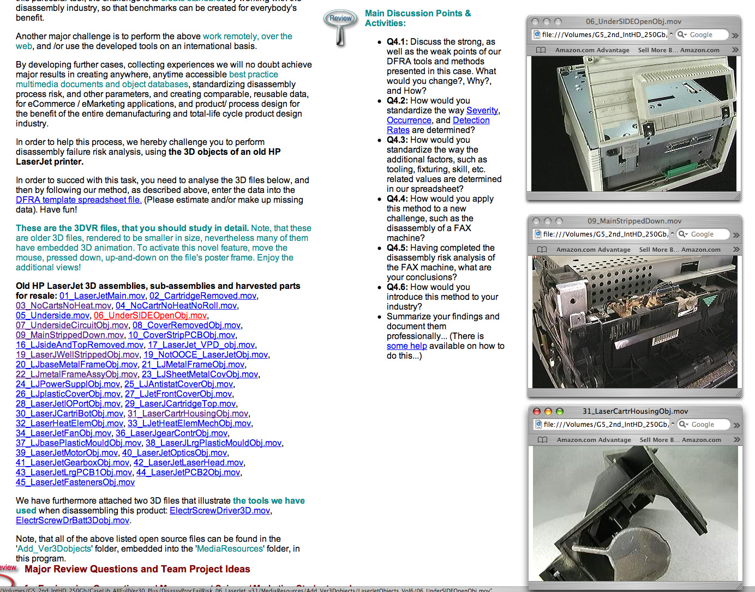Open Google search magnifier dropdown in 31_LaserCartrHousingObj.mov window
This screenshot has height=592, width=755.
(x=684, y=425)
